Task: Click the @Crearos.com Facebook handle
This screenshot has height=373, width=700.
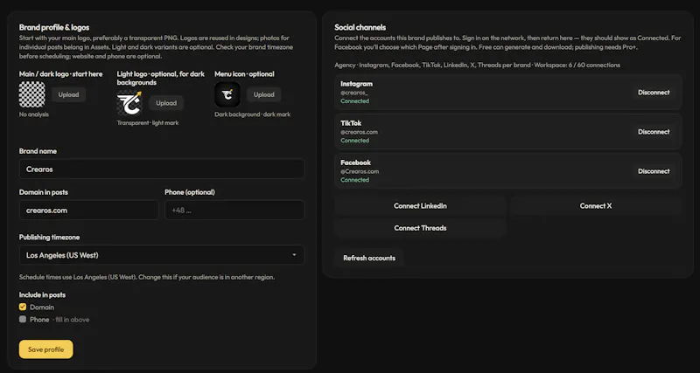Action: click(x=360, y=171)
